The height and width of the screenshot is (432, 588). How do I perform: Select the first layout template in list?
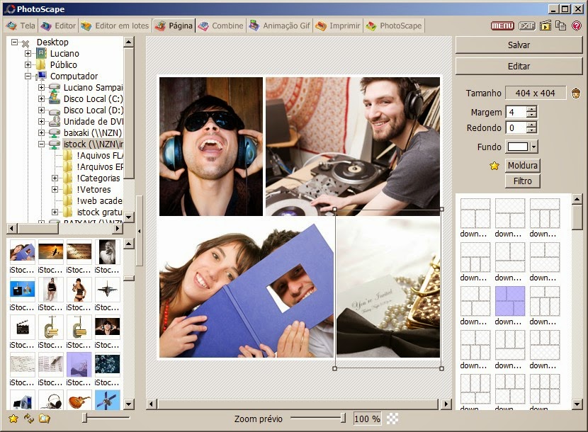[x=475, y=213]
